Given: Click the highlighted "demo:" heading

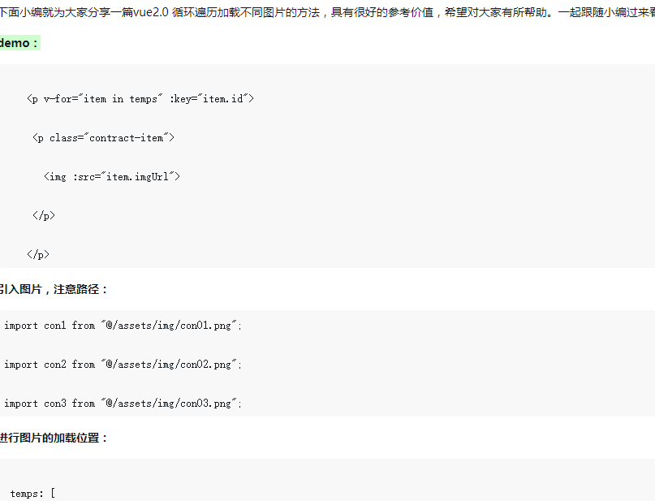Looking at the screenshot, I should pyautogui.click(x=18, y=43).
